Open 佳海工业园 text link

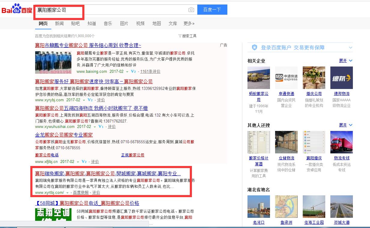click(314, 223)
